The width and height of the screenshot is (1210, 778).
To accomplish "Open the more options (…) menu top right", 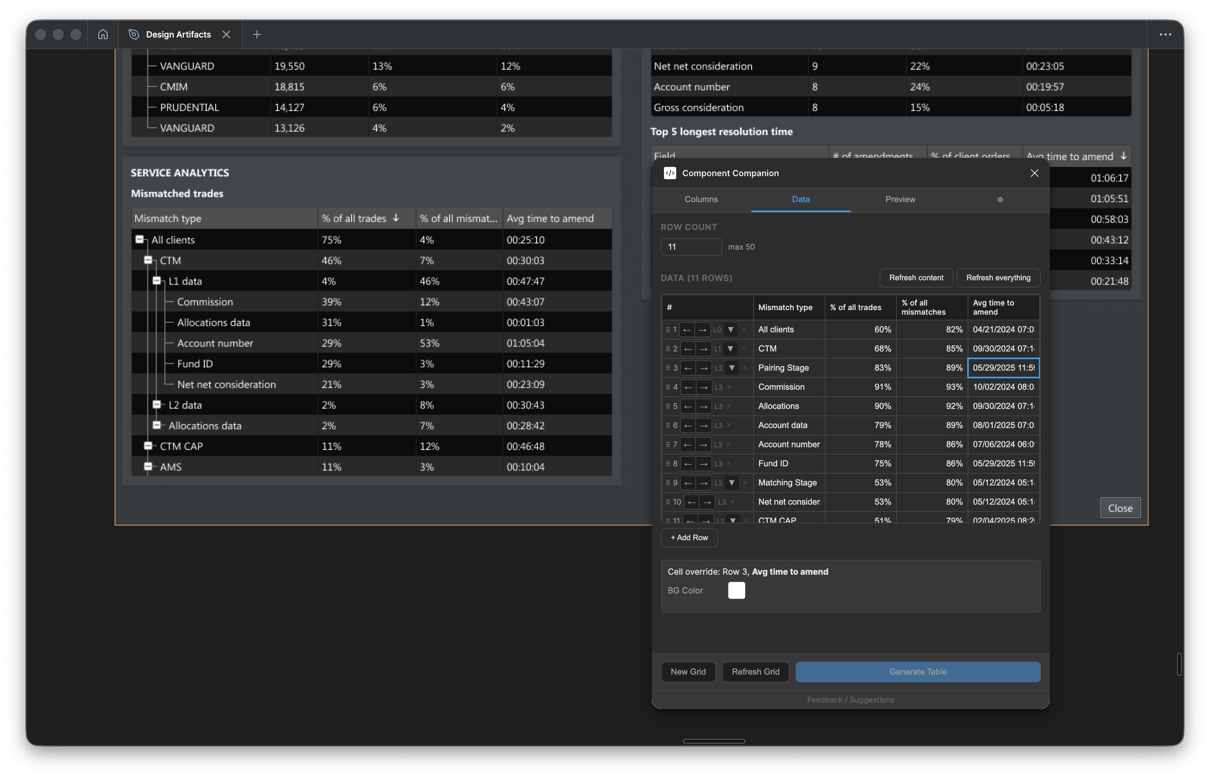I will click(x=1166, y=34).
